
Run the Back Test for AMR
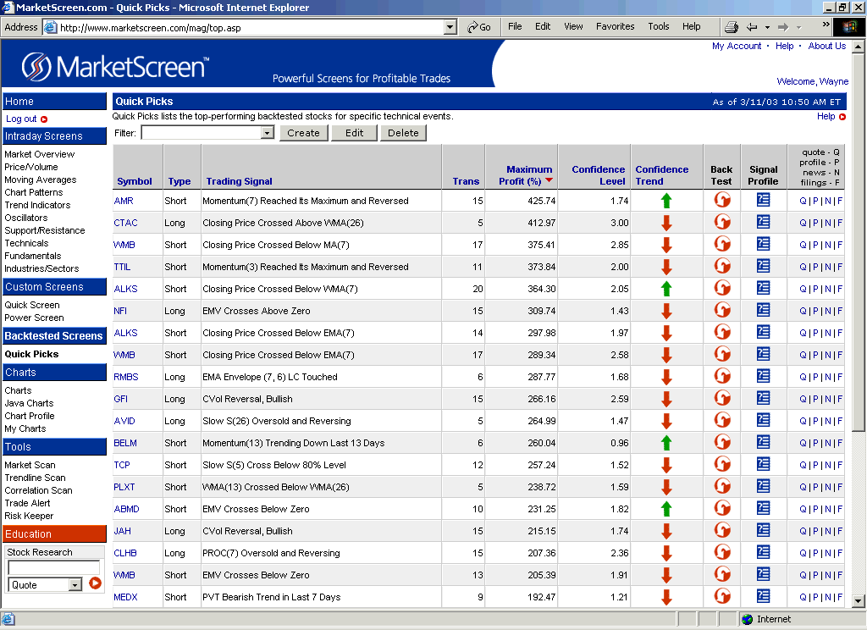click(722, 200)
